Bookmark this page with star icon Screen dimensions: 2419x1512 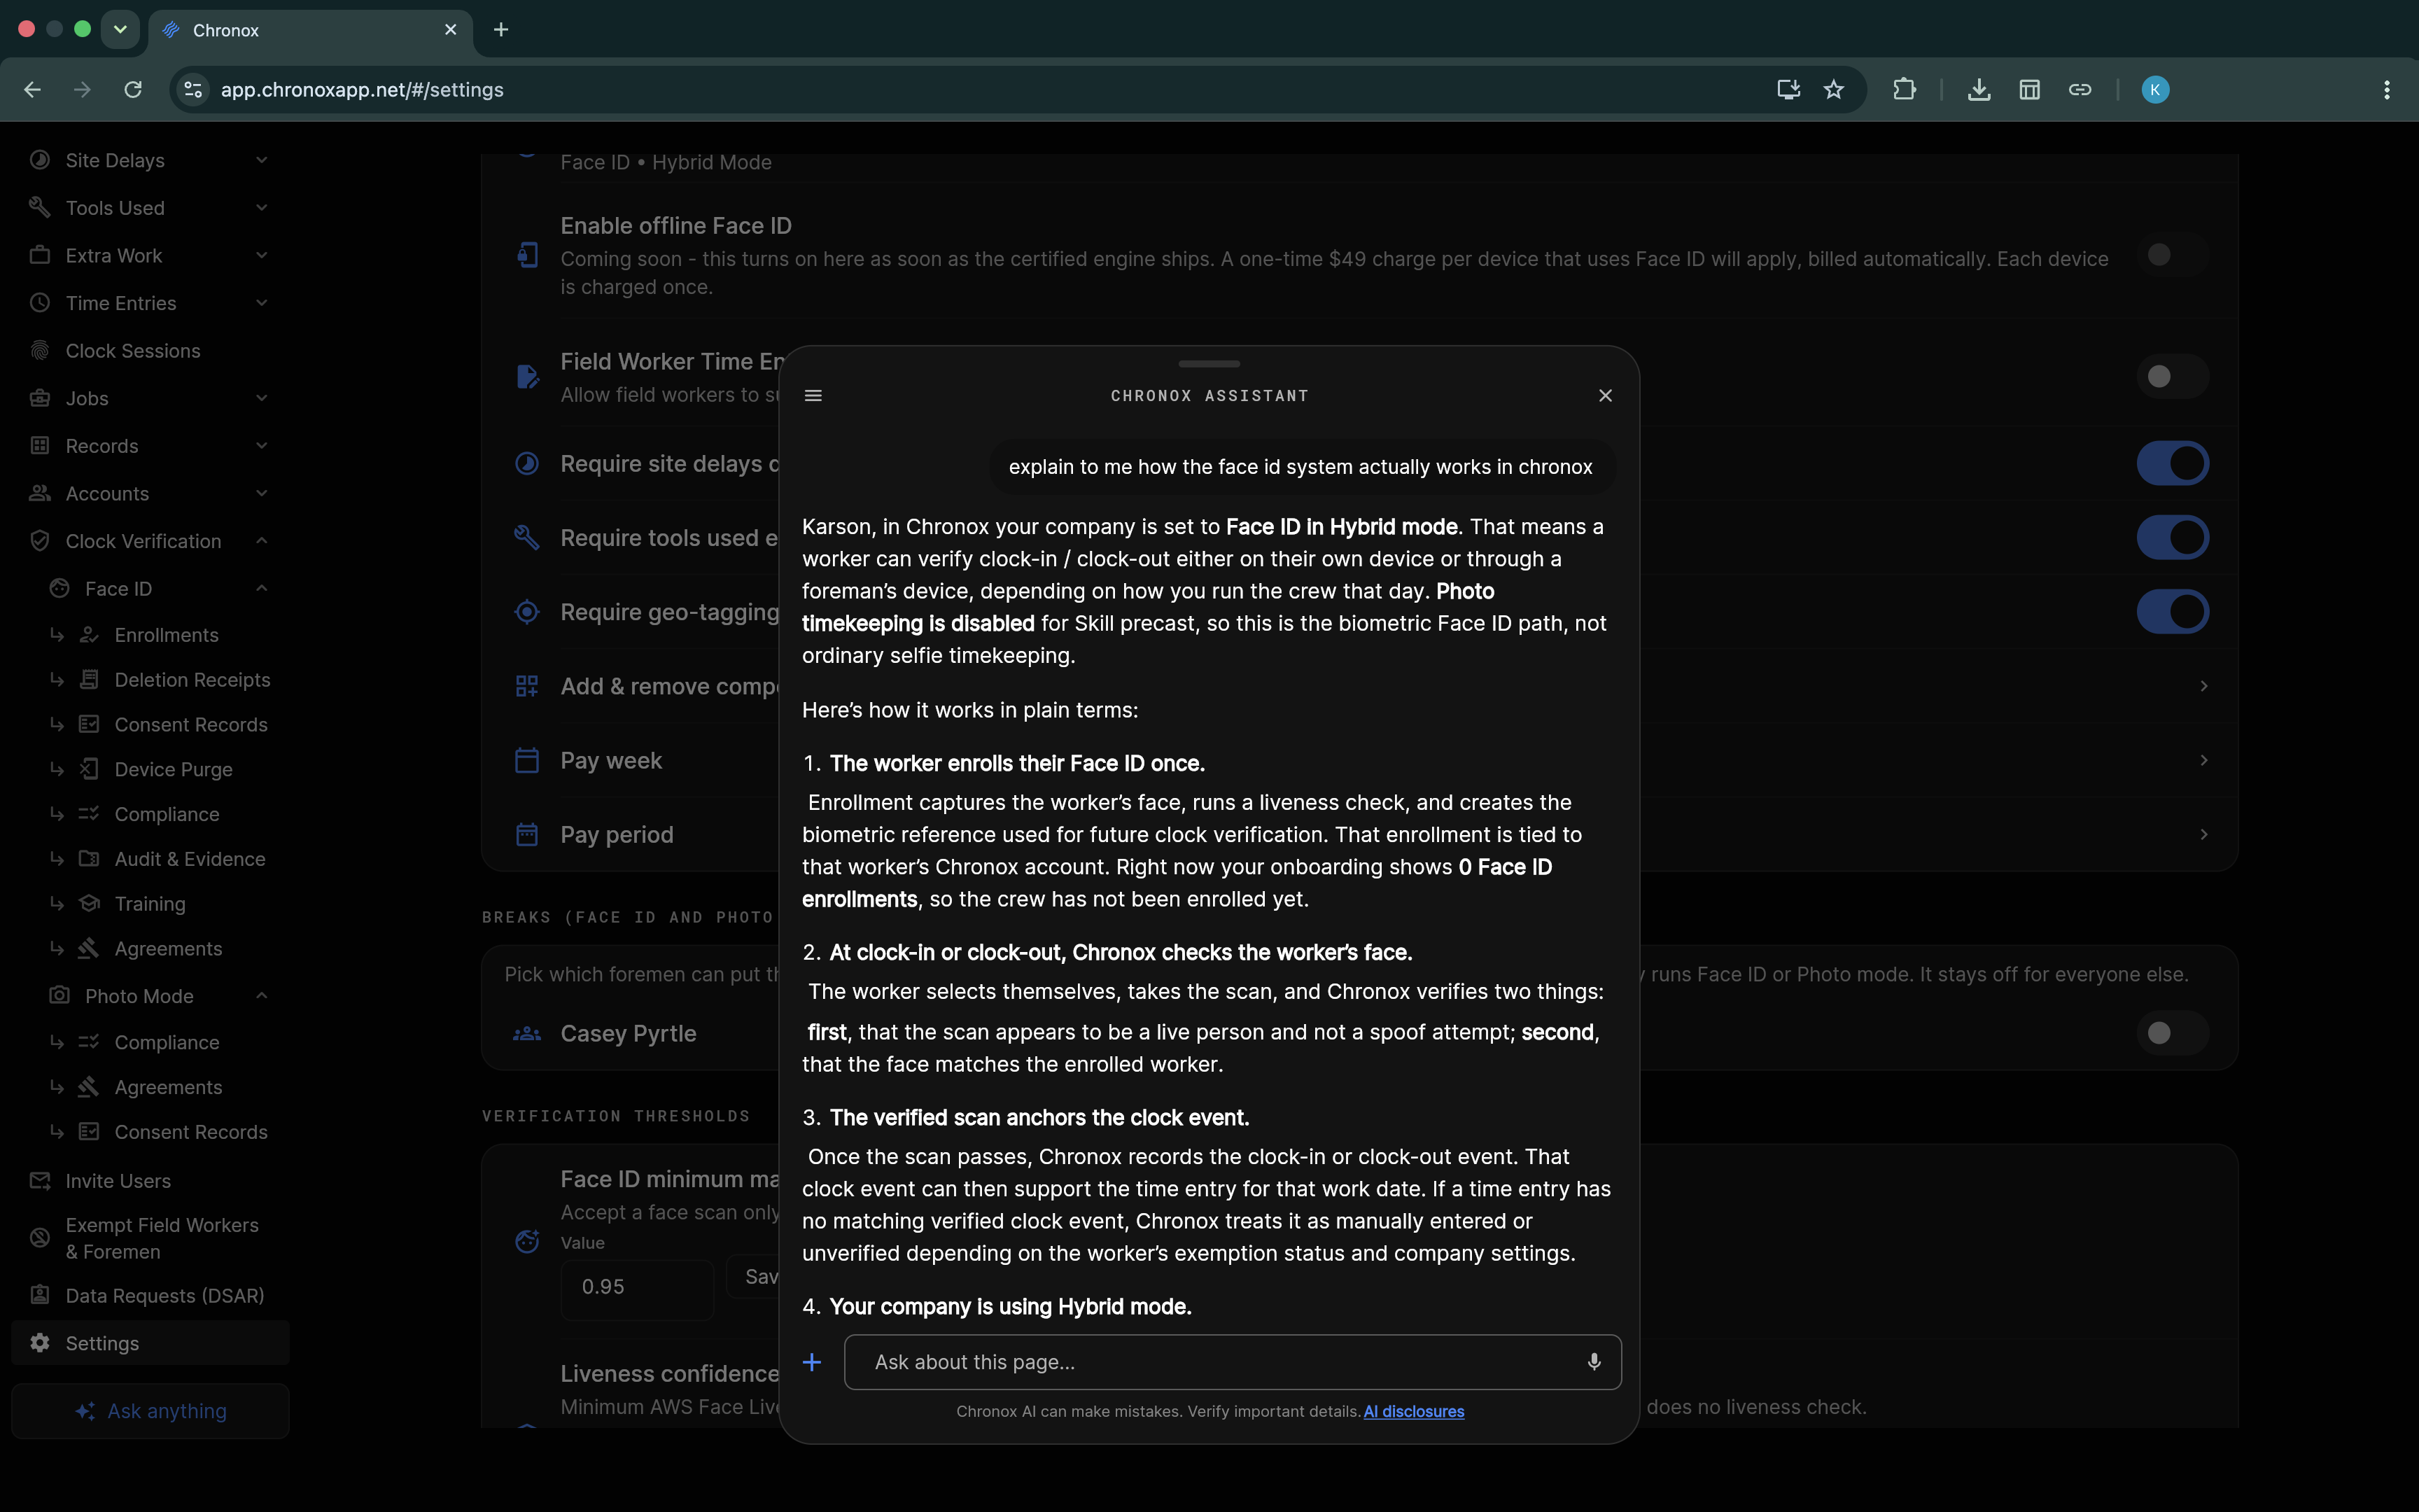[1833, 90]
